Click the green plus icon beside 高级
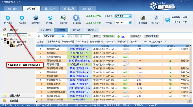Viewport: 193px width, 107px height. point(119,37)
